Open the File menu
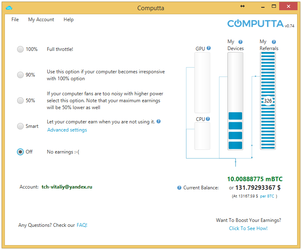This screenshot has width=302, height=250. point(15,20)
